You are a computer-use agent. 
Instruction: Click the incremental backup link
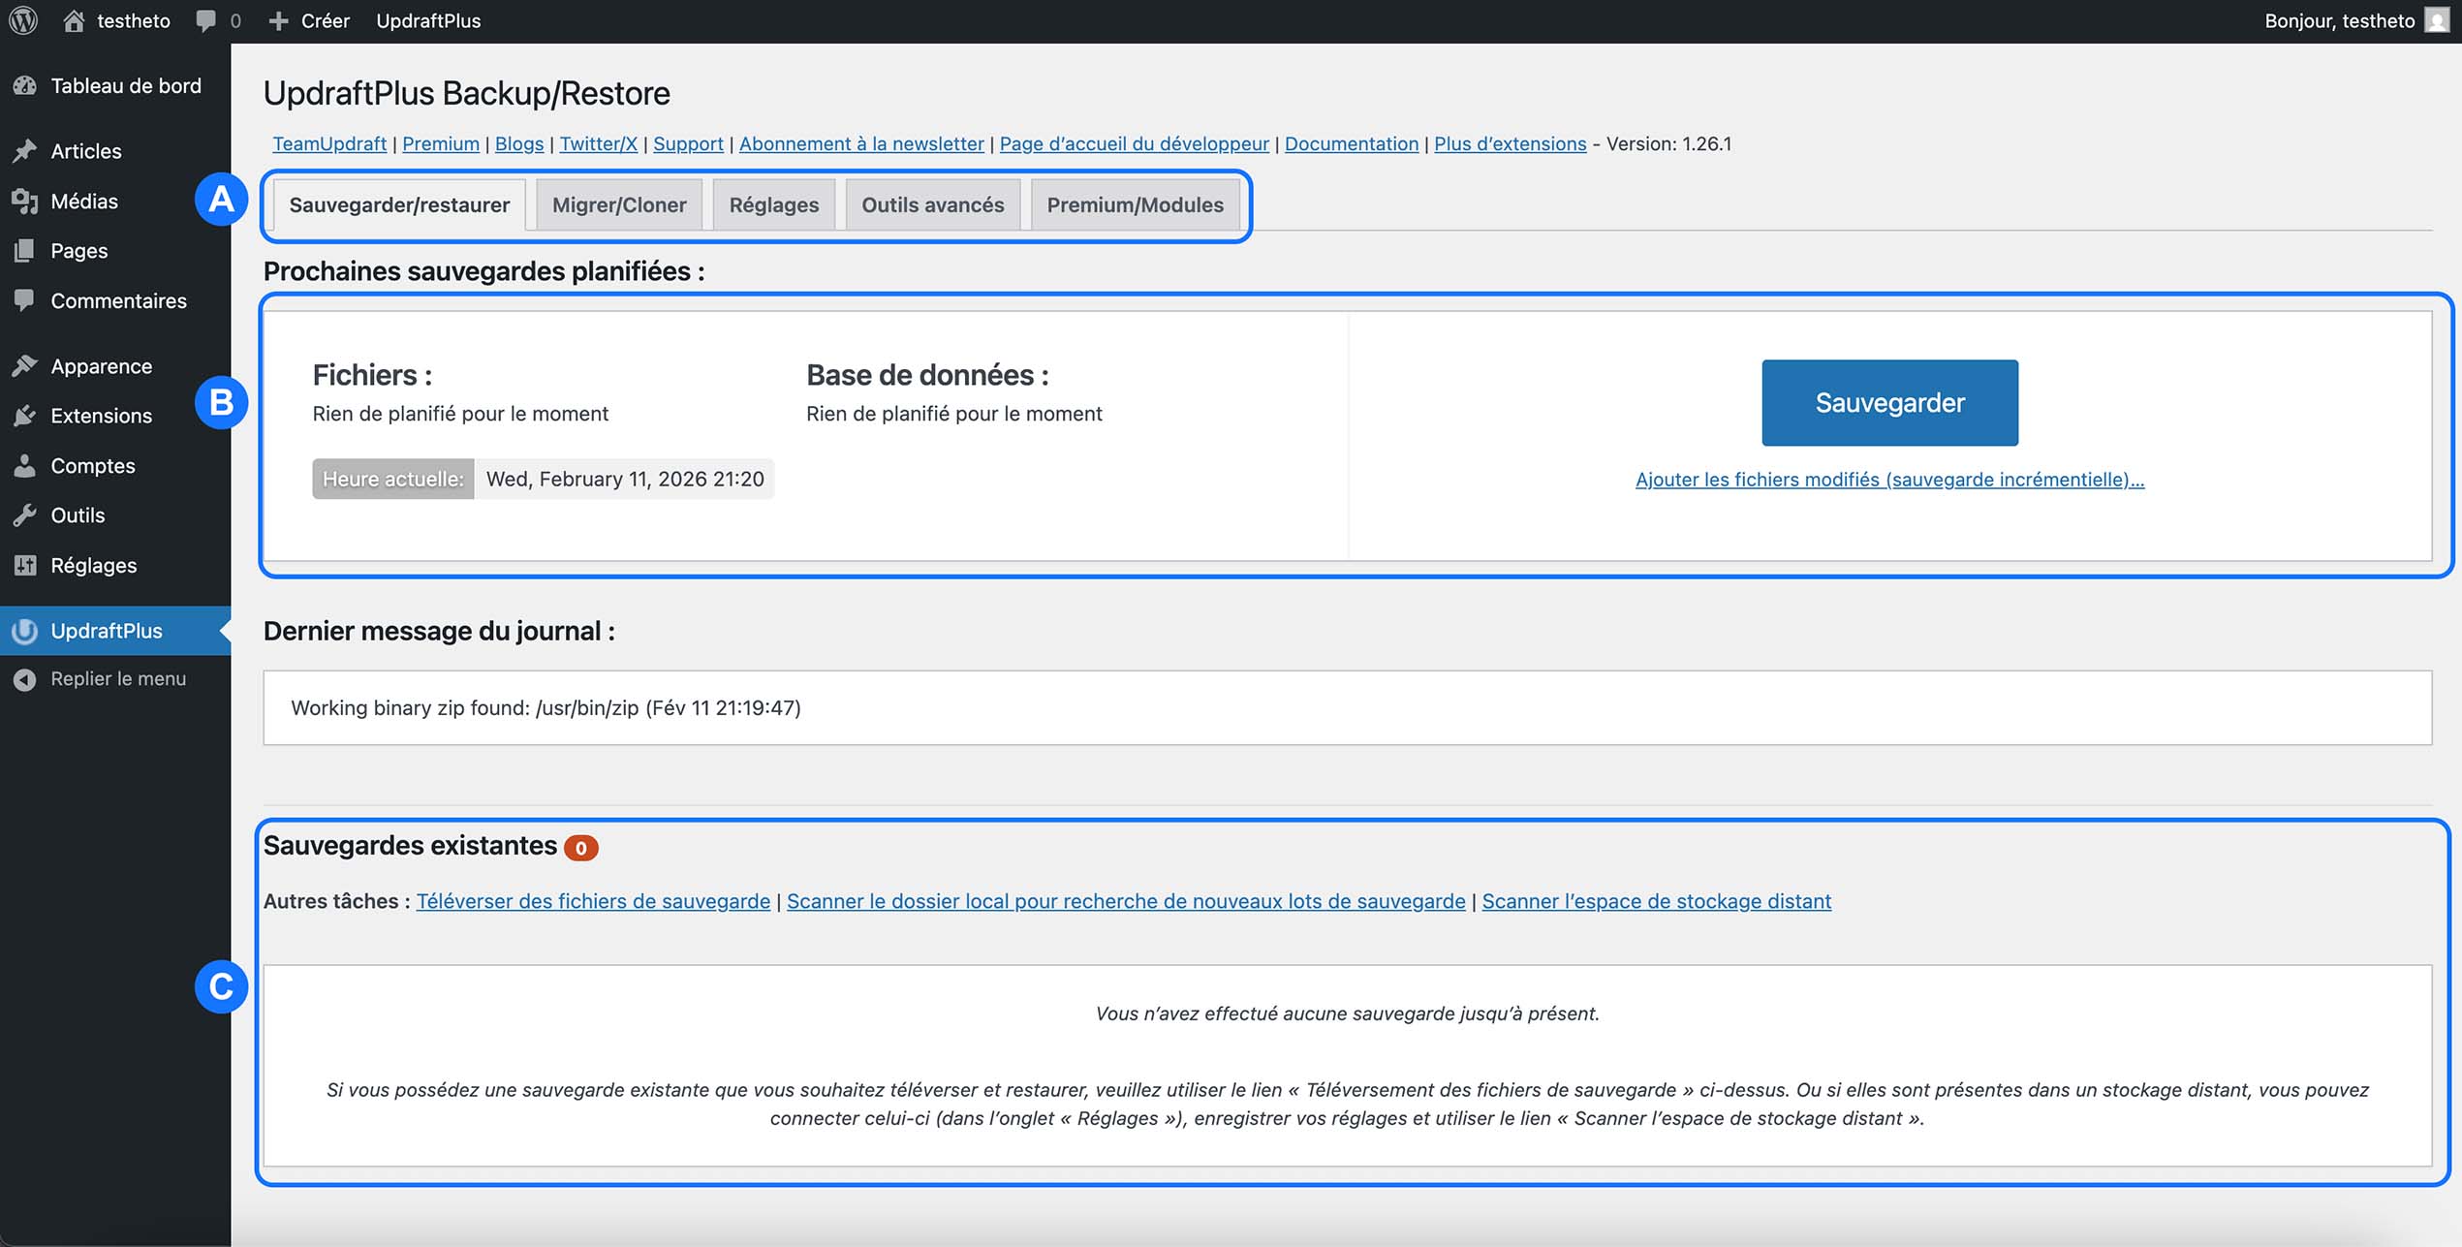tap(1889, 479)
